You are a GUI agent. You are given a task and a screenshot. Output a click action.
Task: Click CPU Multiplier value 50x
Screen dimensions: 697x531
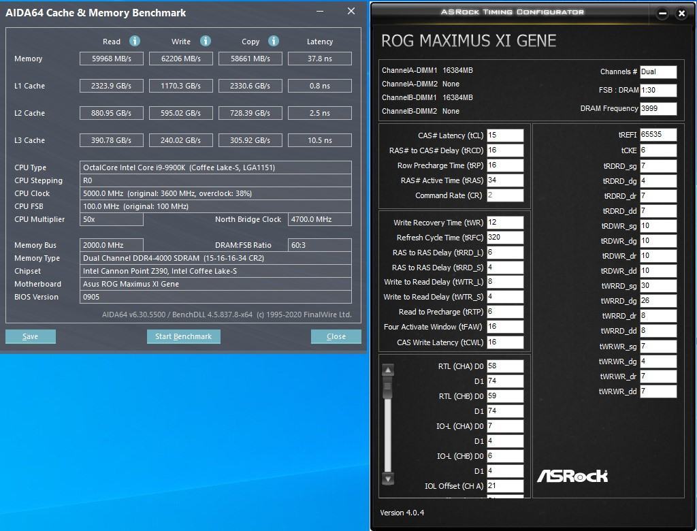click(112, 219)
